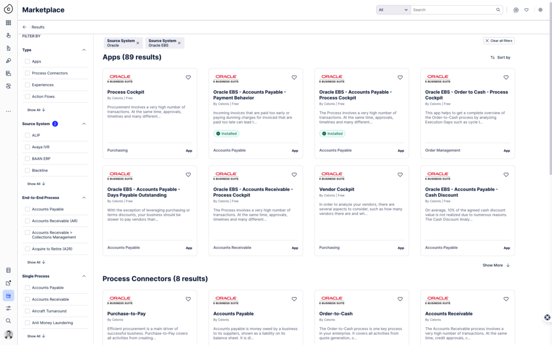Go back using the Results arrow icon

24,27
